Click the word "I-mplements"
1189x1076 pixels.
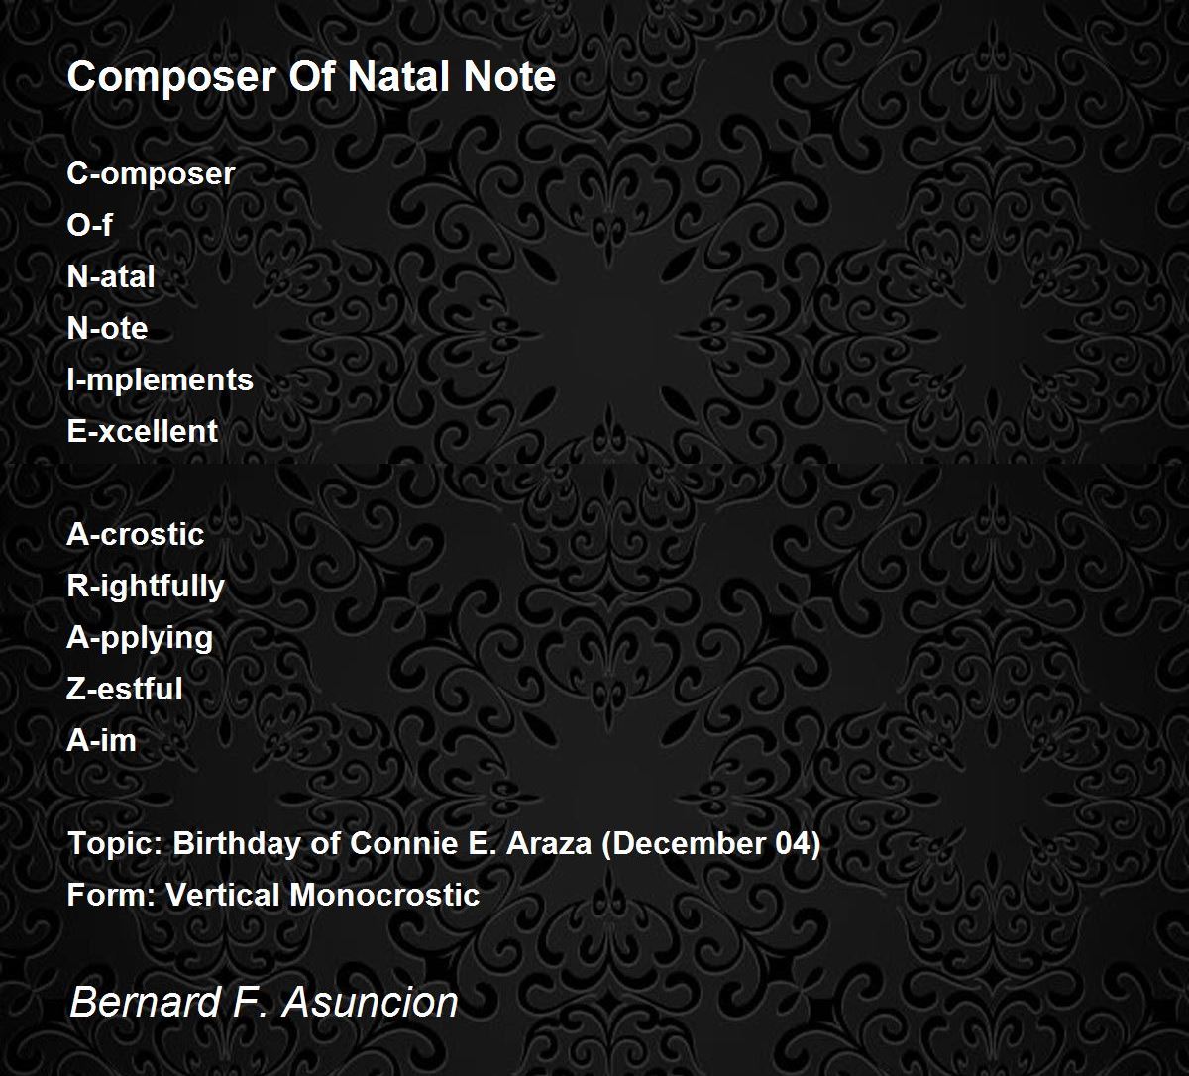pos(161,379)
